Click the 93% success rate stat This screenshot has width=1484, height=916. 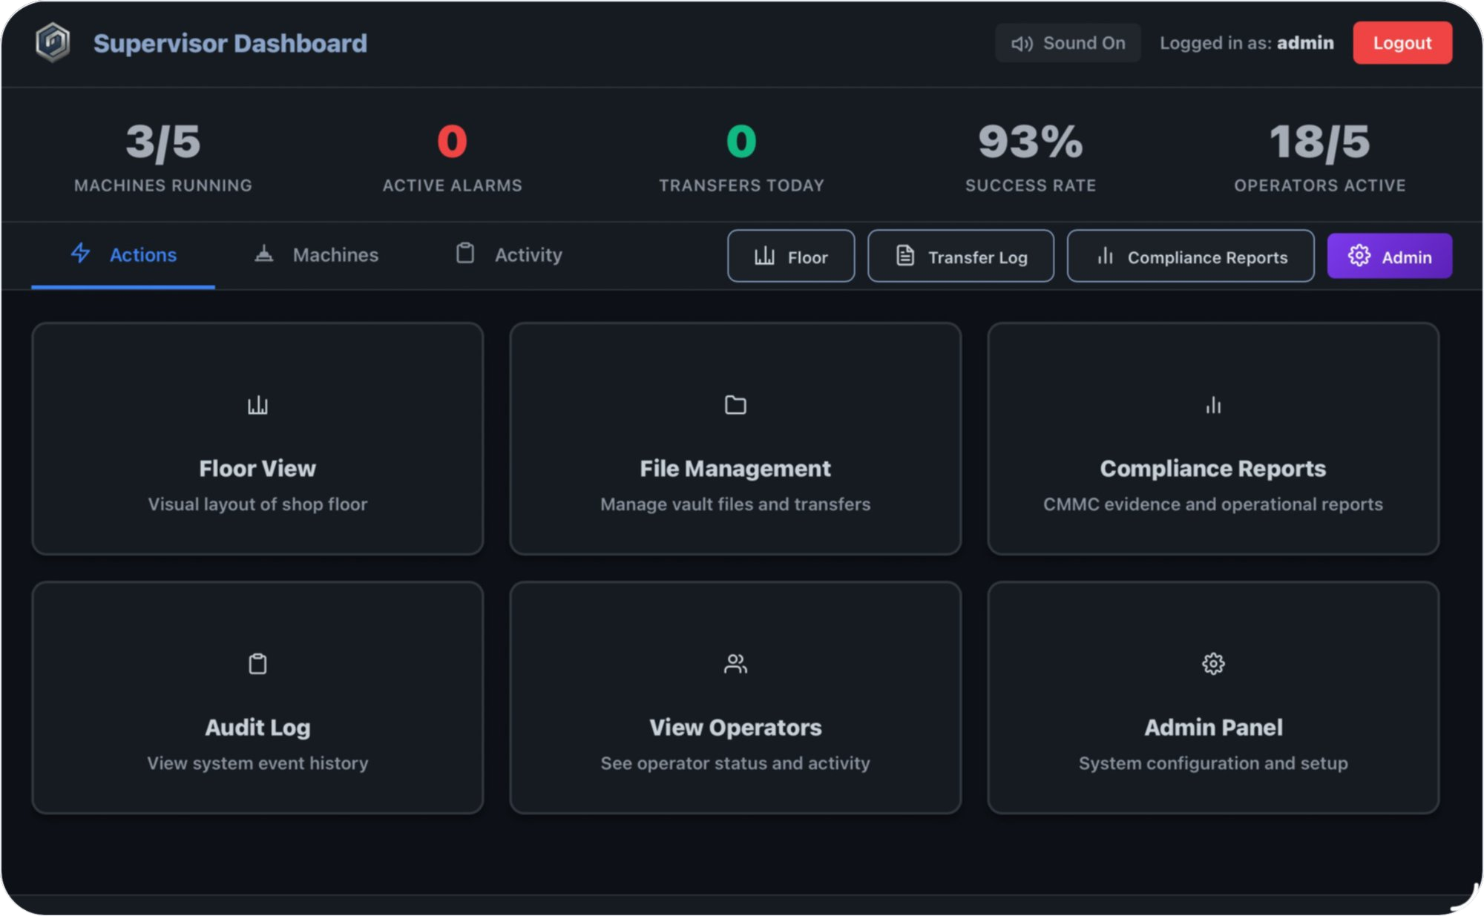[1030, 156]
